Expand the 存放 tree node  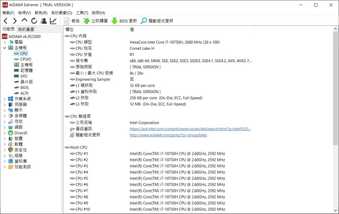click(5, 121)
